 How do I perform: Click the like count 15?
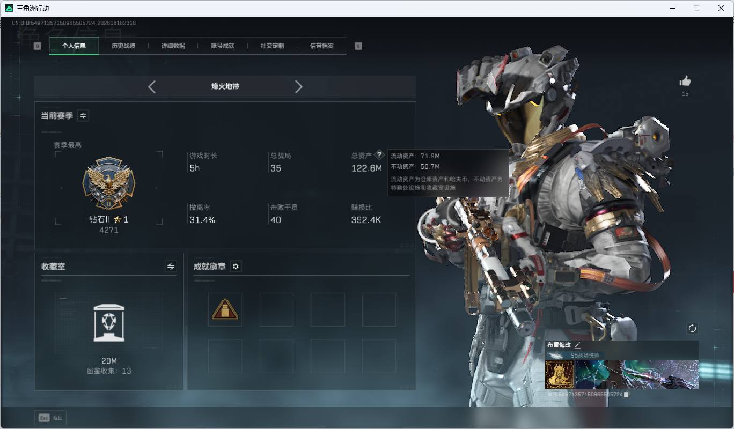tap(685, 94)
